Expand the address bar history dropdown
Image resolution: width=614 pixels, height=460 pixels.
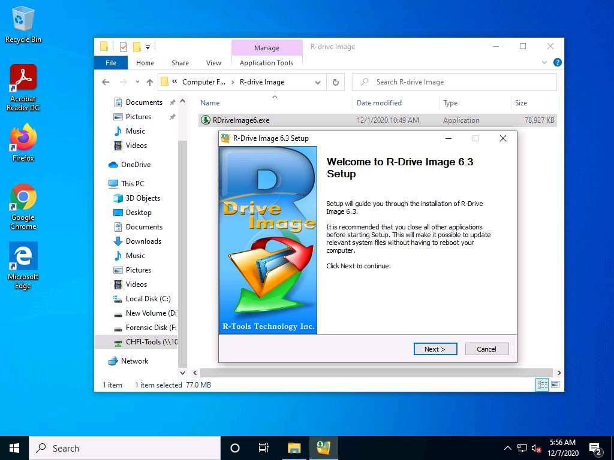click(318, 83)
